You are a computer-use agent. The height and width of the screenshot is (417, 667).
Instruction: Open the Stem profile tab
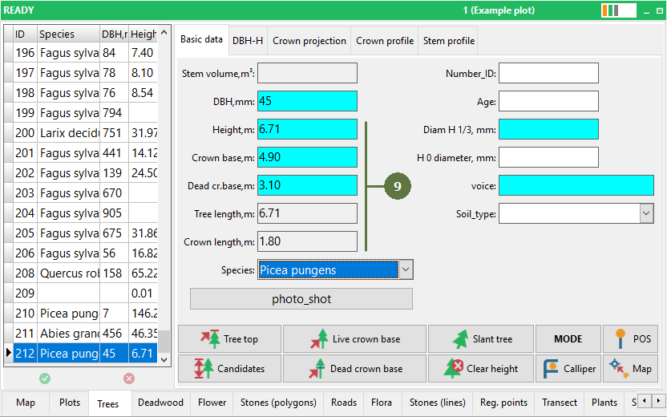tap(448, 41)
